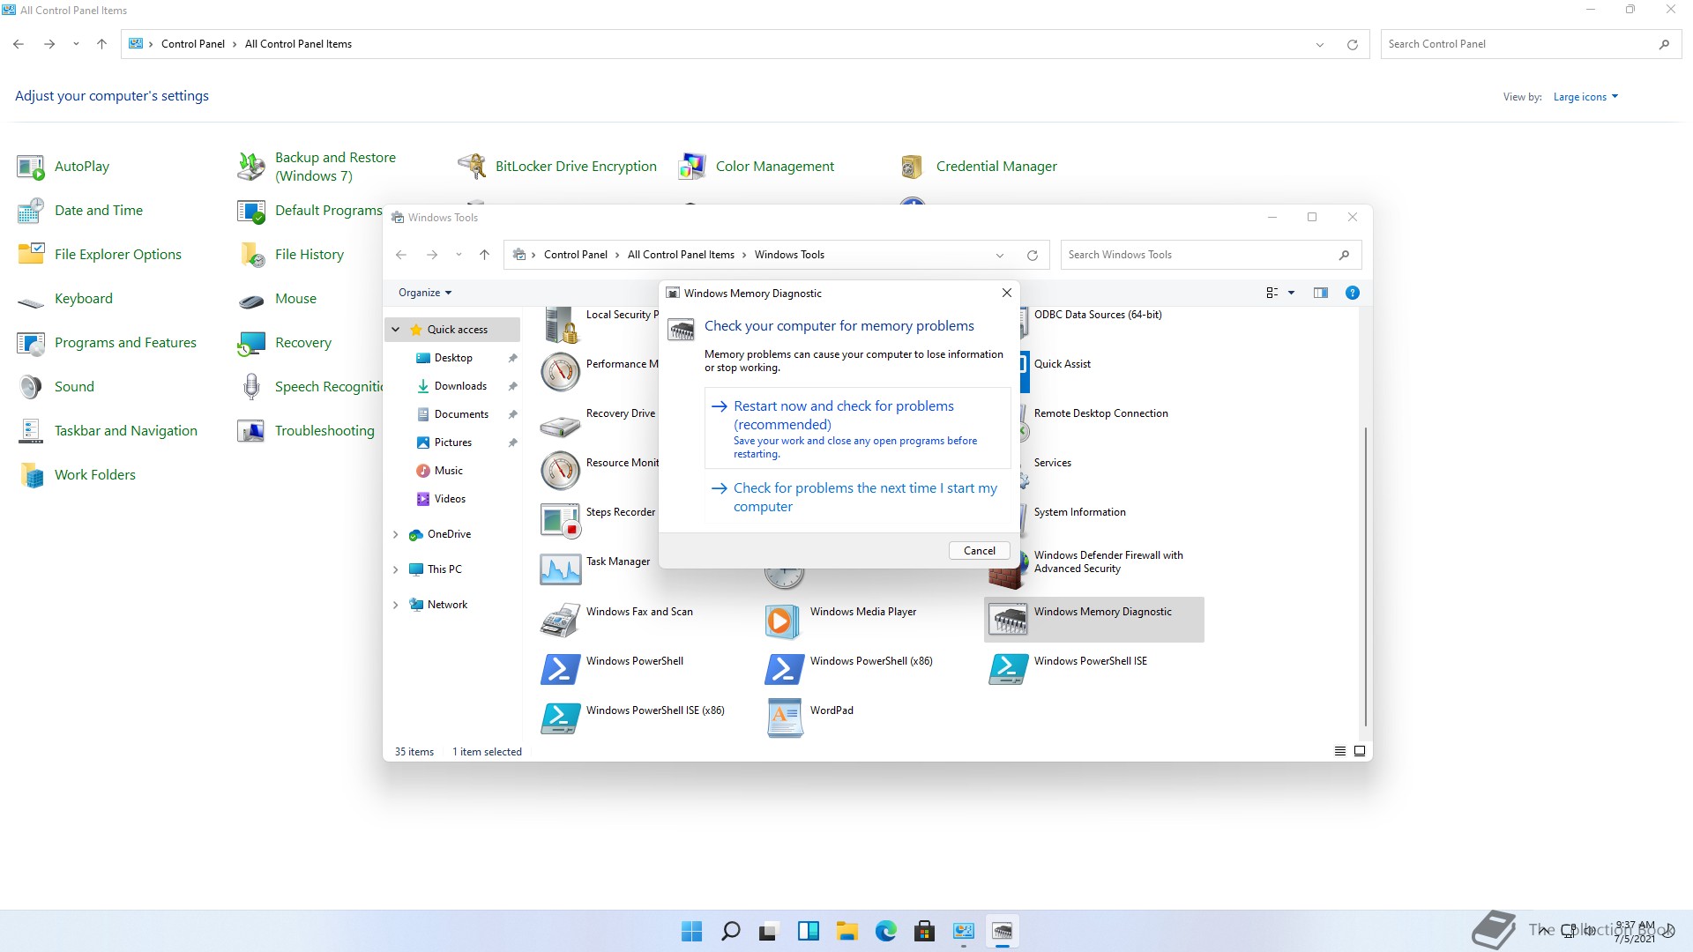Select Downloads in navigation pane
1693x952 pixels.
point(460,386)
